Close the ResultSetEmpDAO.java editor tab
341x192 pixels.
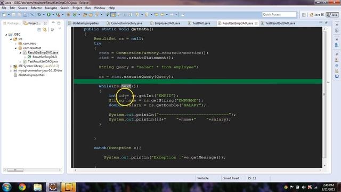(256, 23)
